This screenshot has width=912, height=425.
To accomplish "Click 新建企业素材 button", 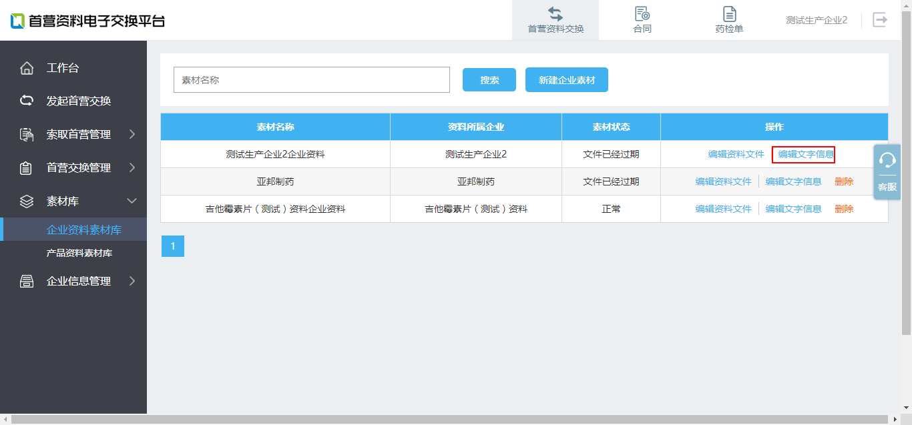I will [567, 79].
